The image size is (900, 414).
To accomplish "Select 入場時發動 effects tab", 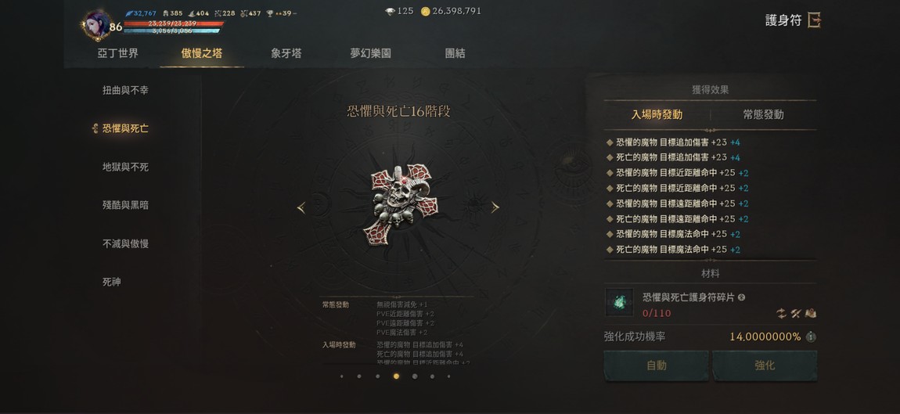I will pos(657,114).
